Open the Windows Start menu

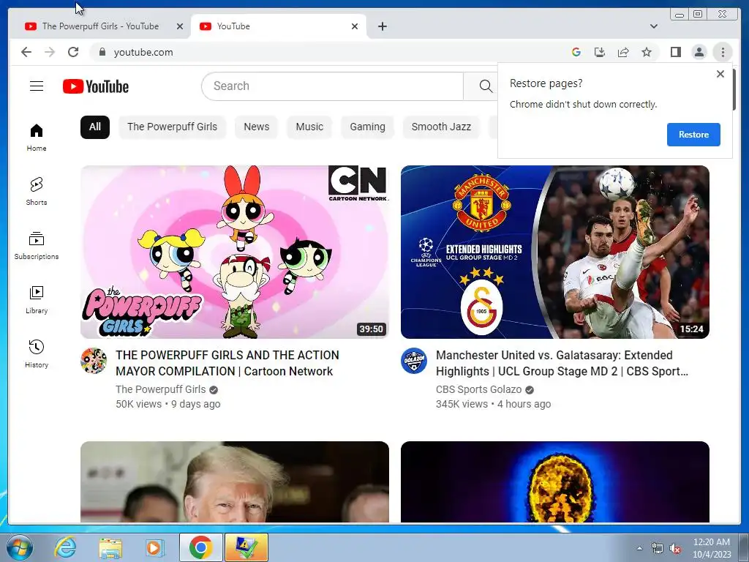click(20, 547)
